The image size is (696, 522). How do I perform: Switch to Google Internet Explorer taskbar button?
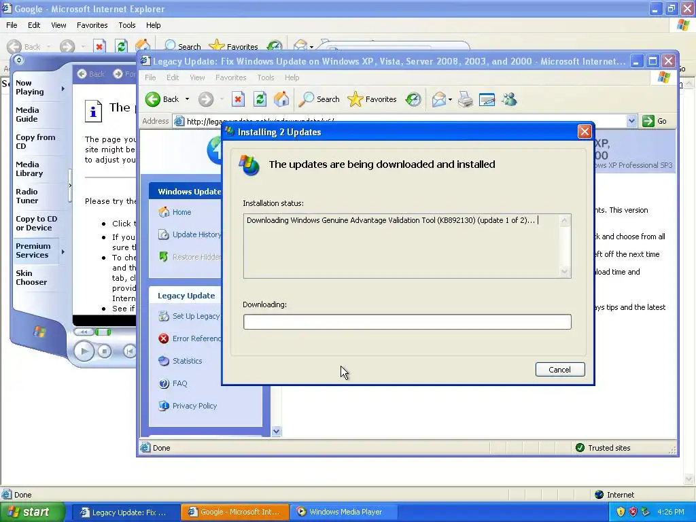coord(235,512)
